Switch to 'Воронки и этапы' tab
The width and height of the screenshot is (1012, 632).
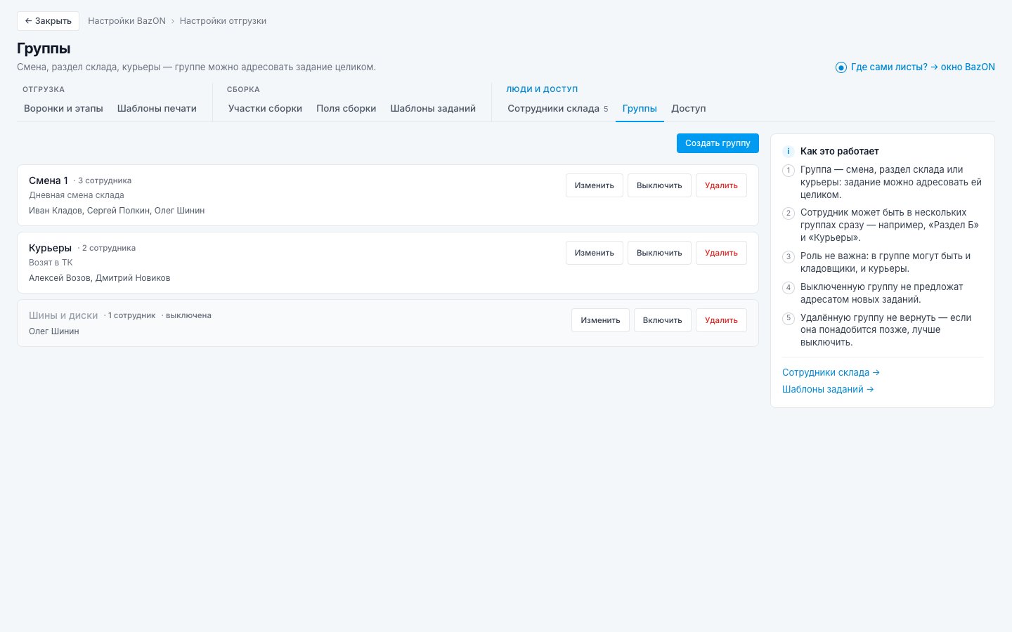click(x=63, y=108)
